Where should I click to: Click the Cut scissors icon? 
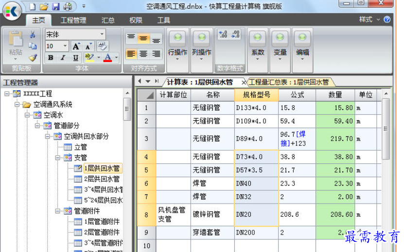(33, 34)
